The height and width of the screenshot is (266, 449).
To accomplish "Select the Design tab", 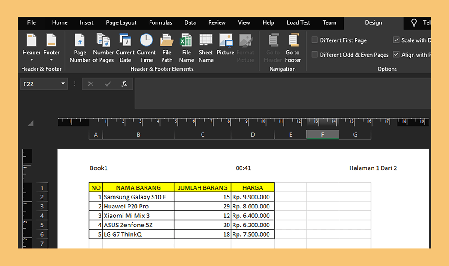I will click(374, 23).
